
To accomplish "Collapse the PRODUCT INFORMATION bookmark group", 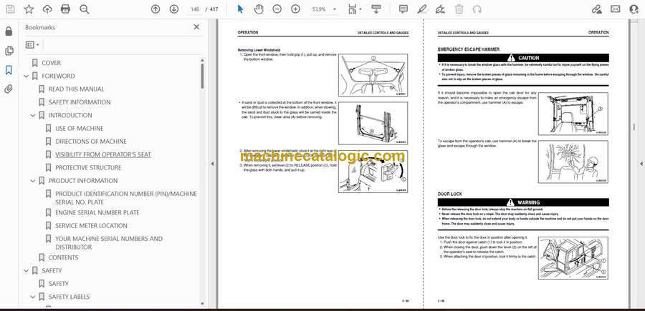I will [x=33, y=181].
